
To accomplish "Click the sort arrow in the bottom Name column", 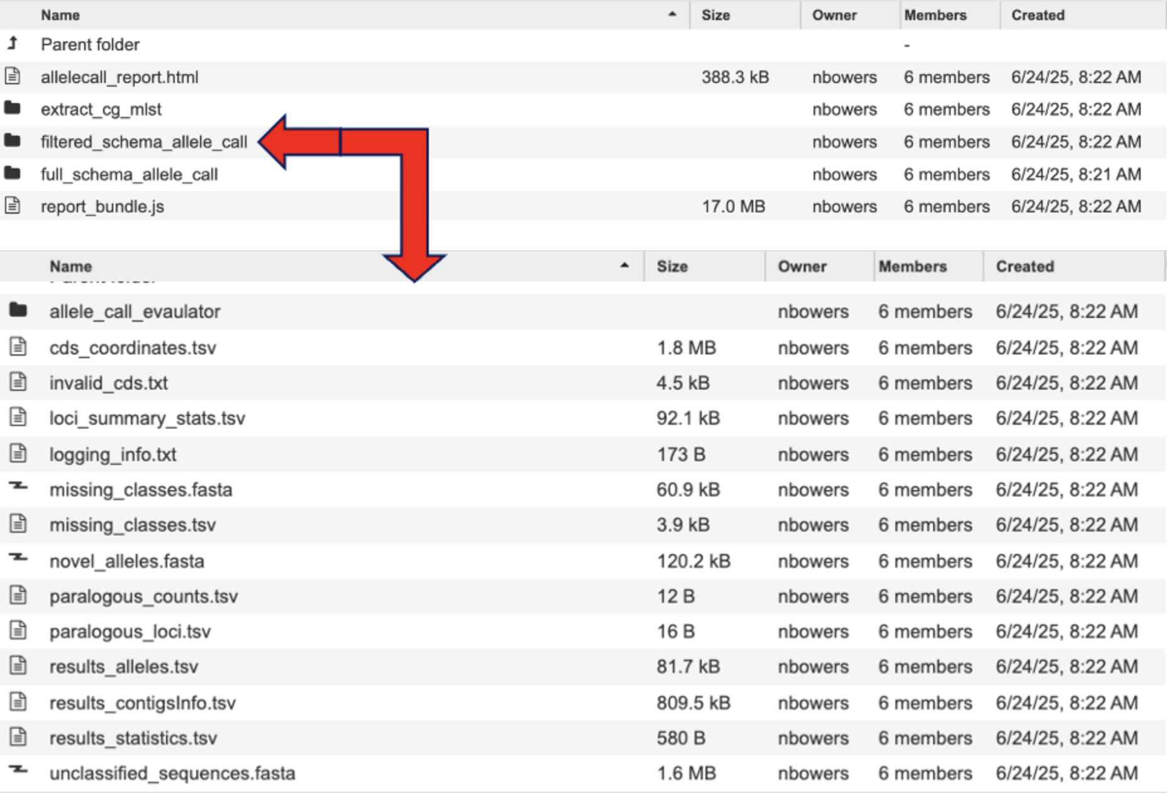I will point(624,266).
